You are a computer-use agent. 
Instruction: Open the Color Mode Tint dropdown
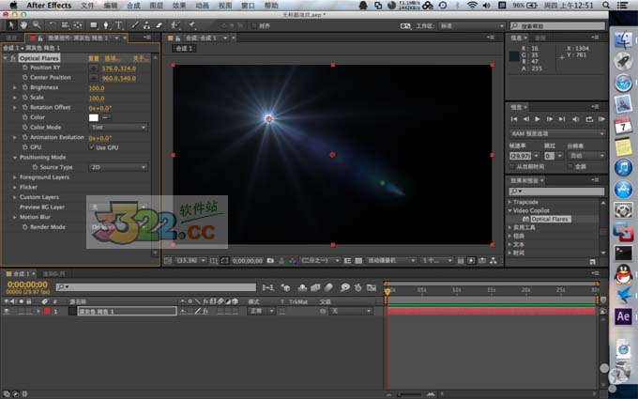pyautogui.click(x=118, y=128)
